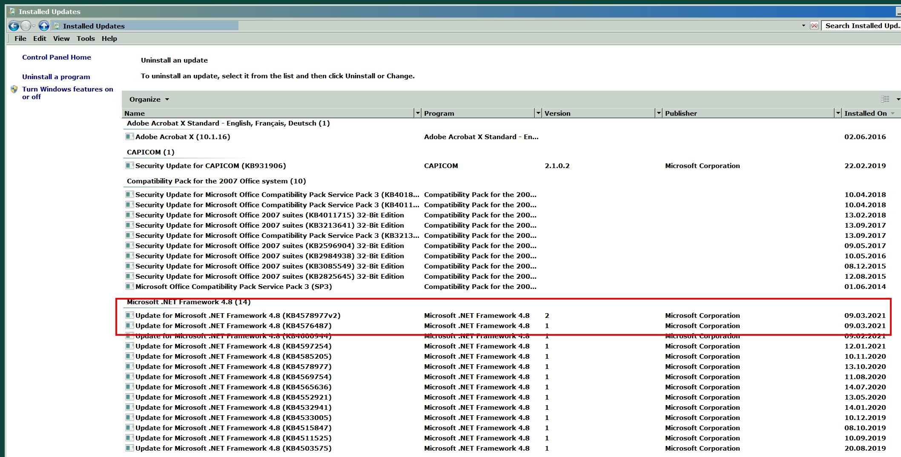Go to Control Panel Home
This screenshot has width=901, height=457.
(57, 57)
